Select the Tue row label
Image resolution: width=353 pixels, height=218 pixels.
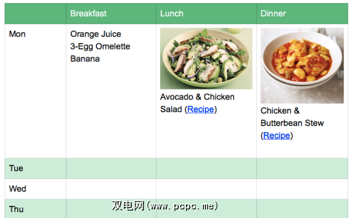point(16,169)
